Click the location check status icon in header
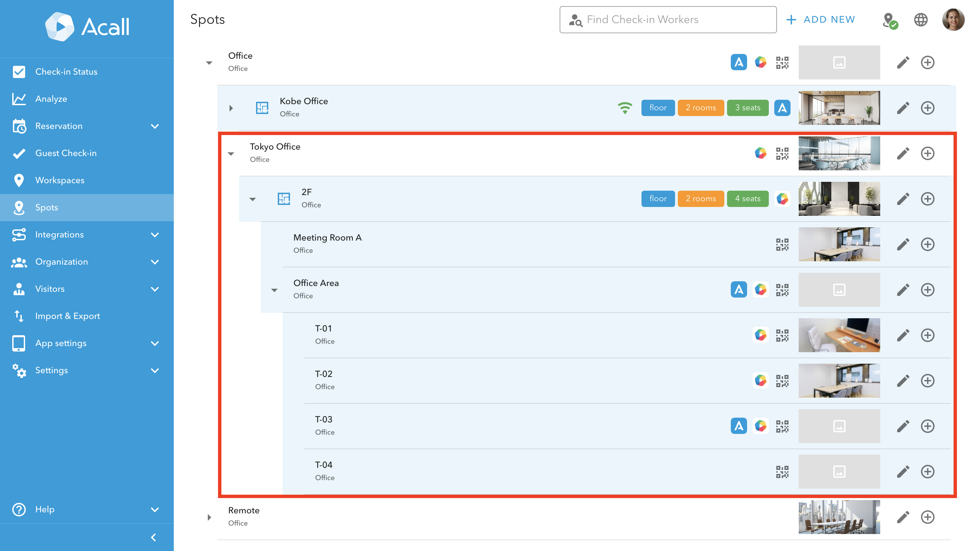The height and width of the screenshot is (551, 978). coord(890,20)
